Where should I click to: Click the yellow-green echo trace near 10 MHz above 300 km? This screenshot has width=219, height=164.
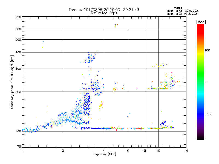[159, 65]
